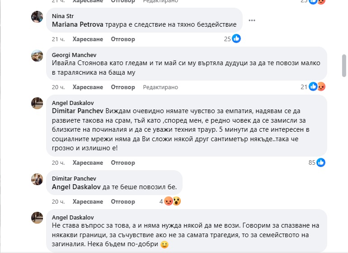Click the tagged Dimitar Panchev mention
Screen dimensions: 348x253
(78, 110)
